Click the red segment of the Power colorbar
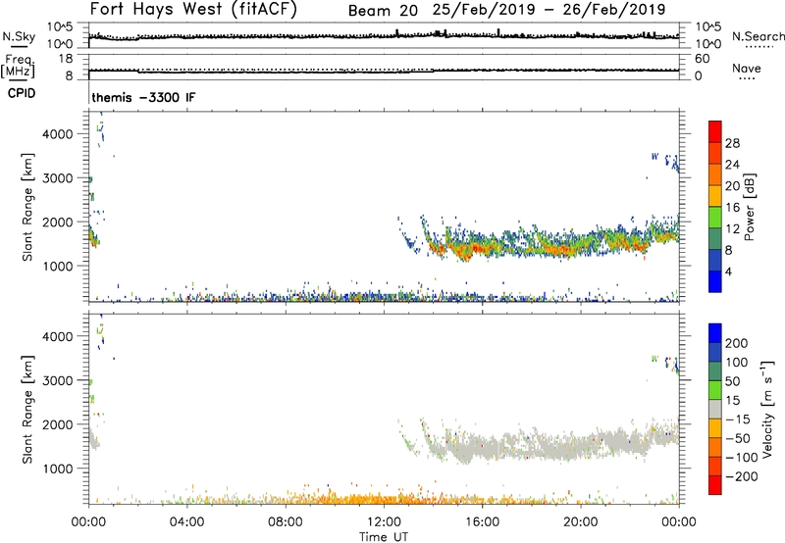785x543 pixels. (715, 131)
